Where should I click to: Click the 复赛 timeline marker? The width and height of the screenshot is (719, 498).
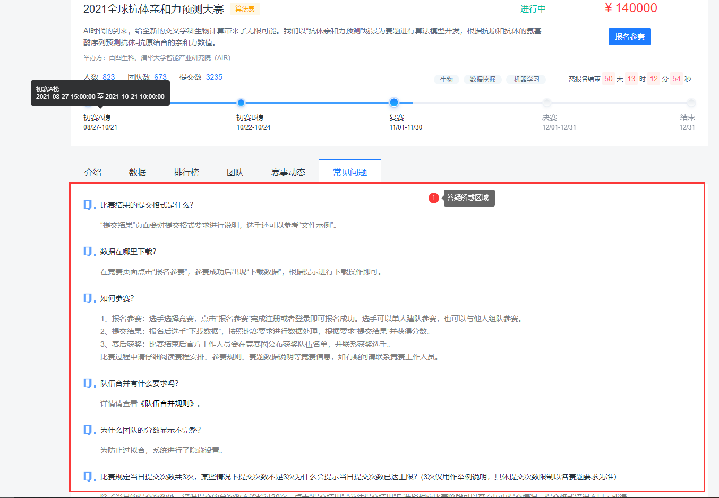point(394,102)
